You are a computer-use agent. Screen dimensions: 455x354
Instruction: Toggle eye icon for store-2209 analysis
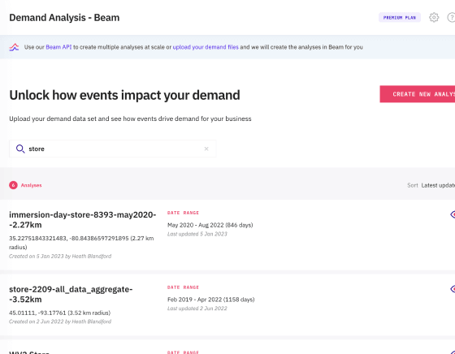[x=453, y=289]
